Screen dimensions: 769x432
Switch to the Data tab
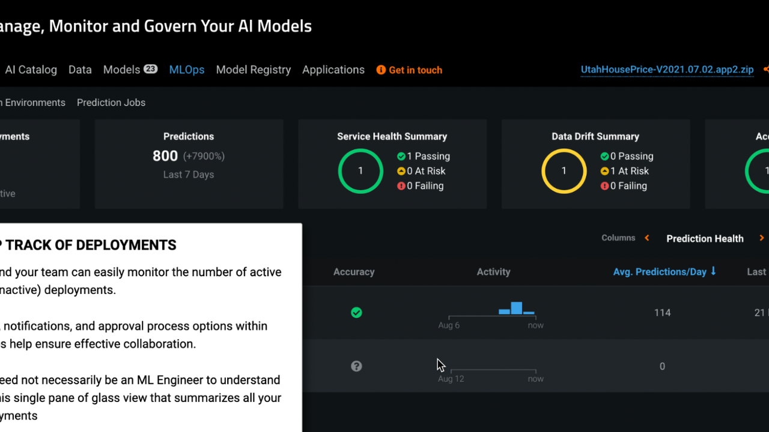pyautogui.click(x=80, y=70)
